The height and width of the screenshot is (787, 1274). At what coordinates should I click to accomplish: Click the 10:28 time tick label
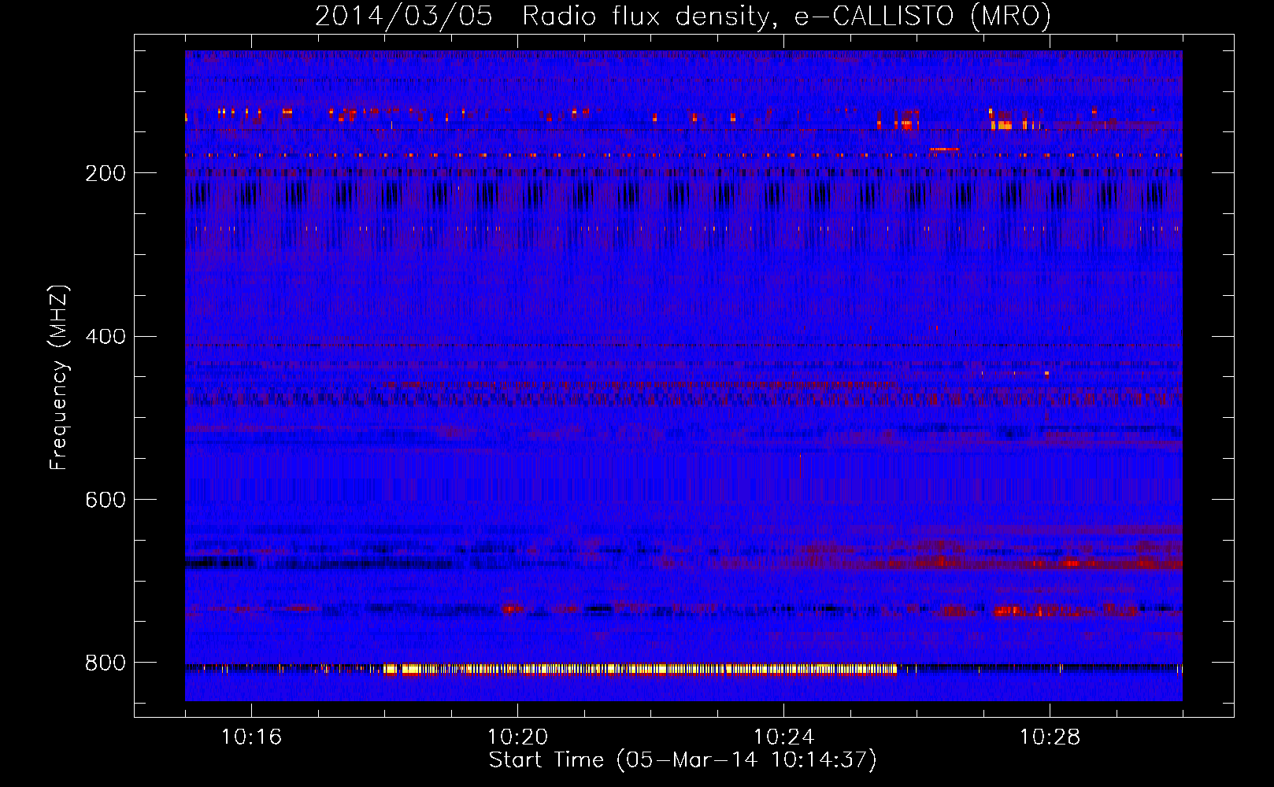[1050, 737]
